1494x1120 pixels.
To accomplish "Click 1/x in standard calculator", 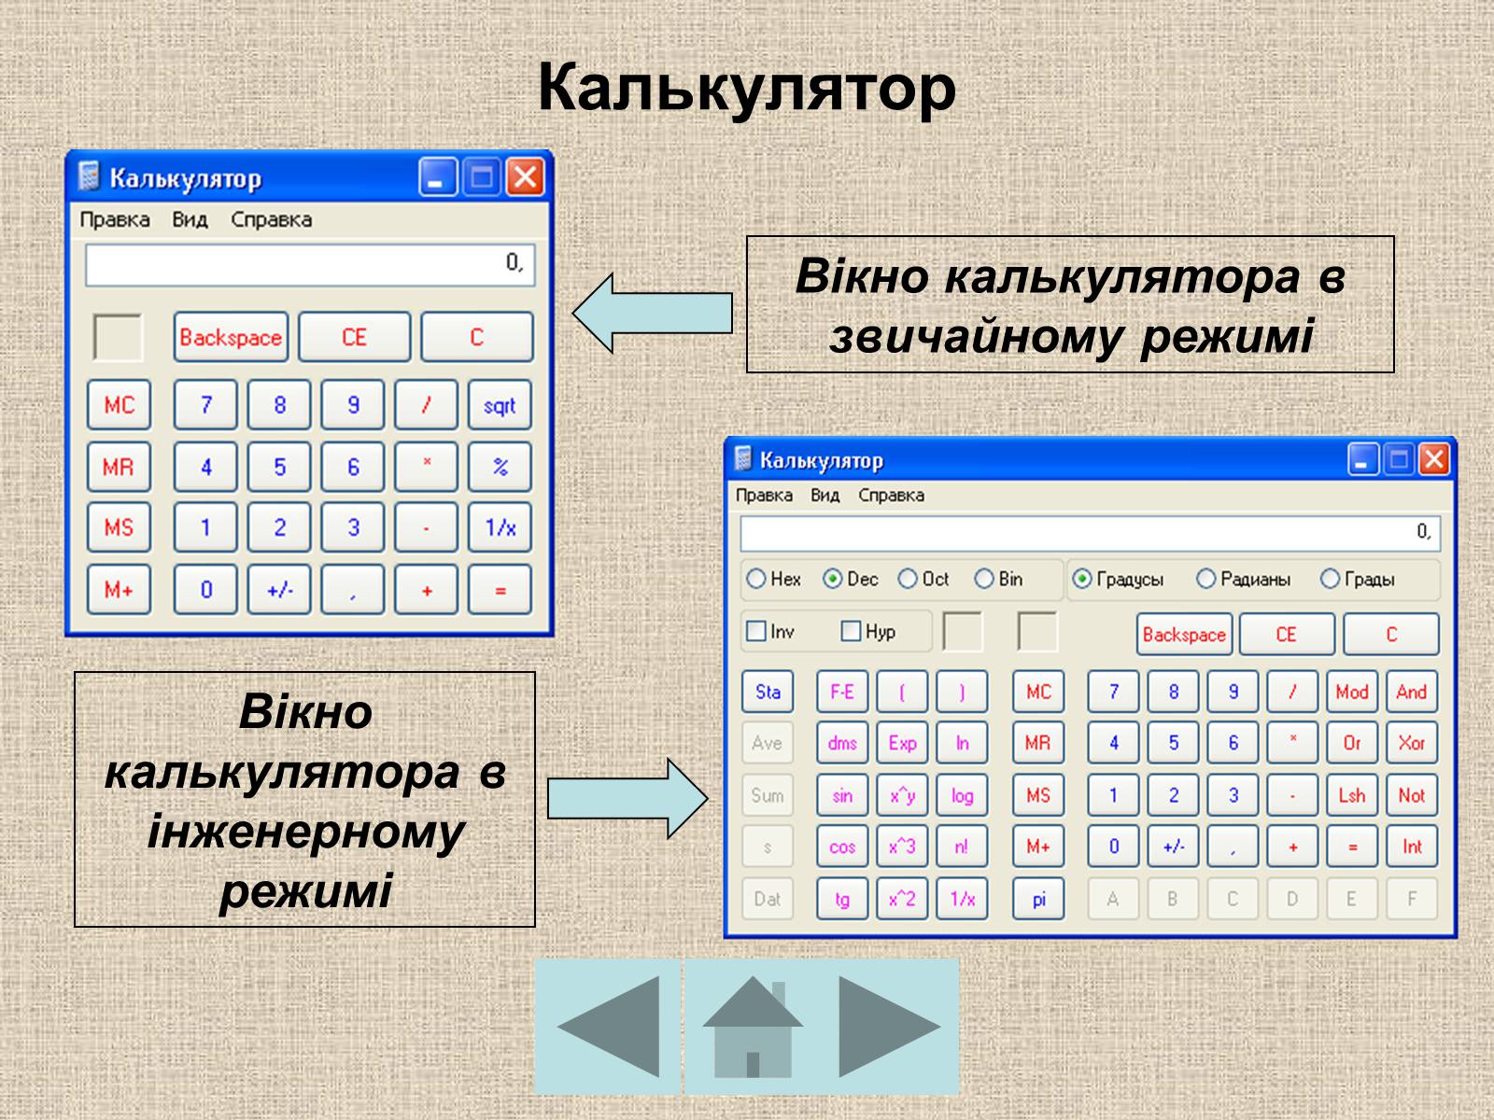I will click(500, 527).
